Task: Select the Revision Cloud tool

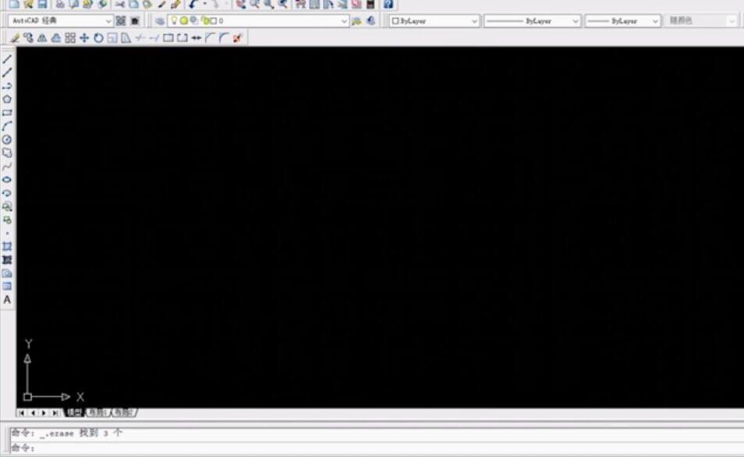Action: tap(7, 153)
